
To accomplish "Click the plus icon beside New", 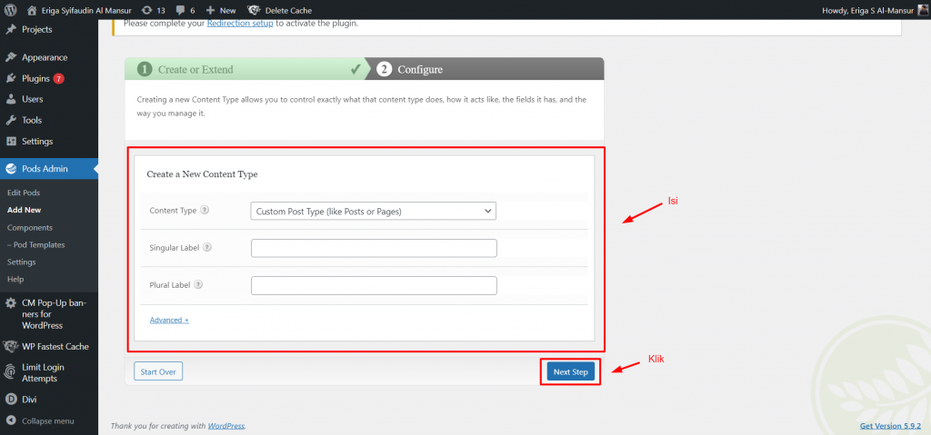I will click(x=210, y=10).
